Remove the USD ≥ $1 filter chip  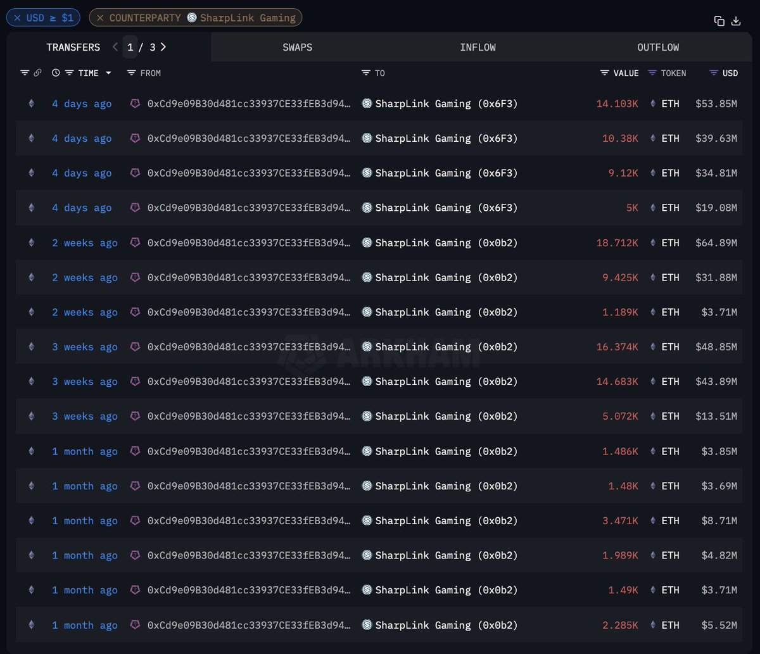(17, 18)
